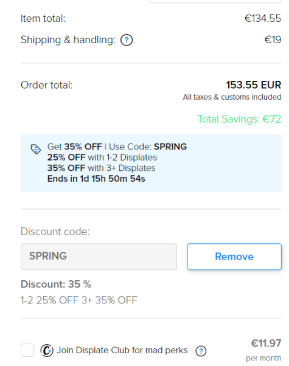Click the All taxes & customs included note
The width and height of the screenshot is (289, 366).
(x=232, y=97)
